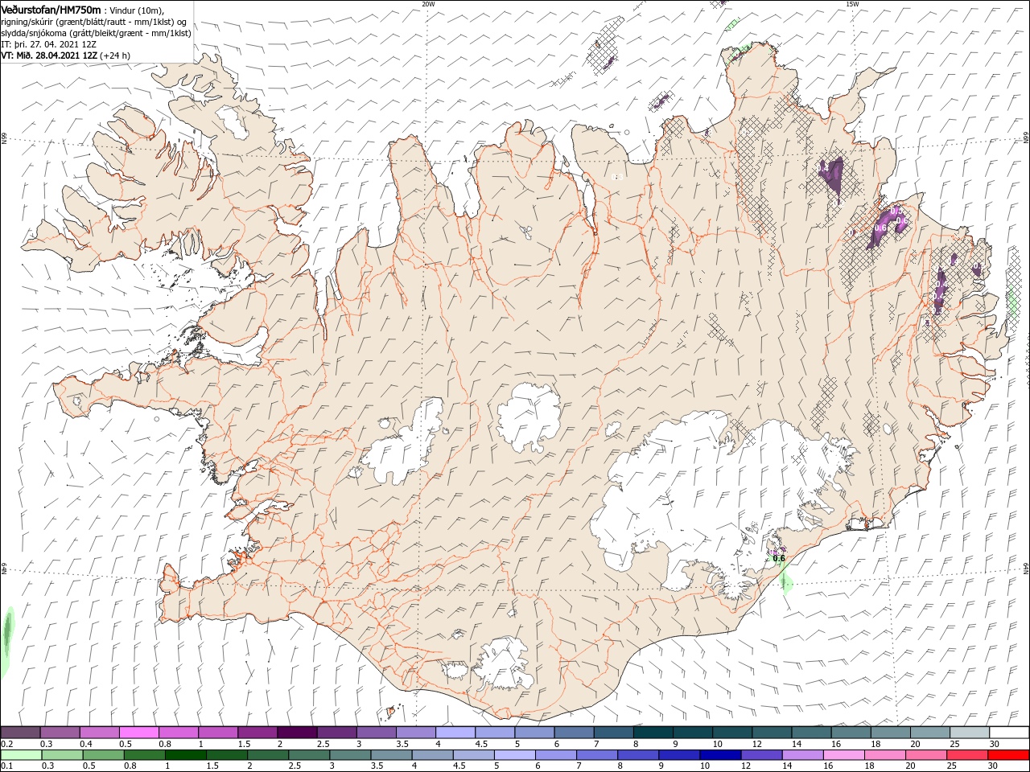Click the 20W longitude label
This screenshot has height=772, width=1030.
(x=428, y=4)
